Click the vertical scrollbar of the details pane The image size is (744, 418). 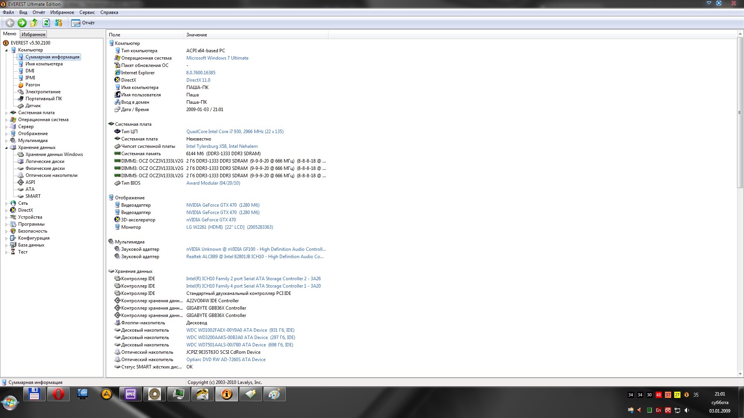(x=740, y=112)
